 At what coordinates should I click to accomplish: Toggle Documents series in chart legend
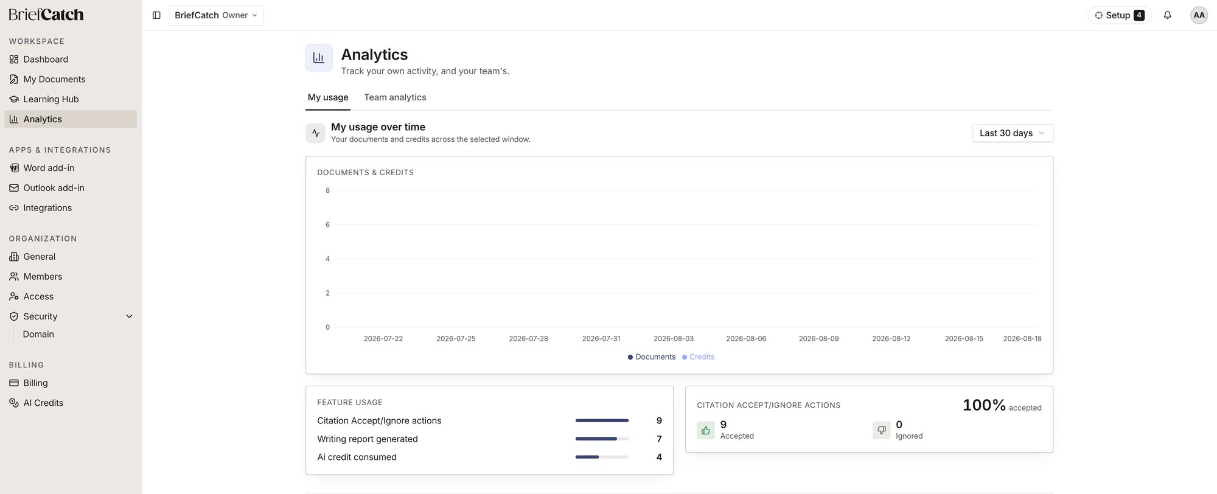pos(651,357)
